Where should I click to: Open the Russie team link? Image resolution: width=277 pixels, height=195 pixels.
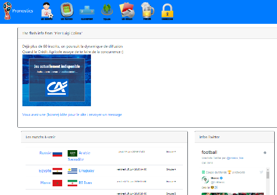point(45,153)
